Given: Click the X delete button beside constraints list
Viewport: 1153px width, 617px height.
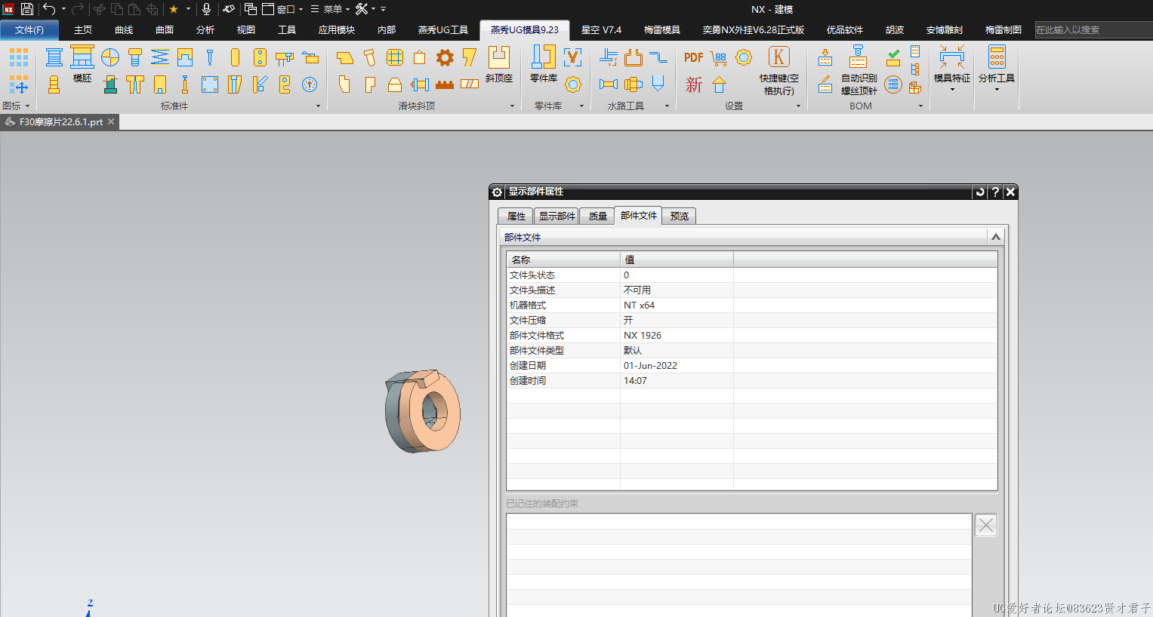Looking at the screenshot, I should 986,525.
